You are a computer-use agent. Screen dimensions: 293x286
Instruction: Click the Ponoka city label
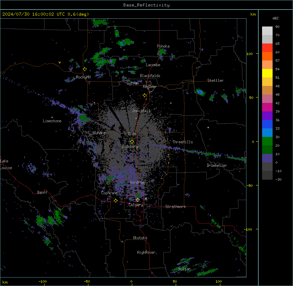(163, 46)
